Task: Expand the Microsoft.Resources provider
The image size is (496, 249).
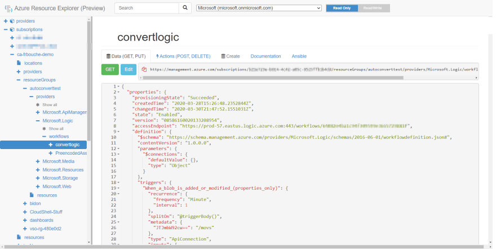Action: (x=38, y=170)
